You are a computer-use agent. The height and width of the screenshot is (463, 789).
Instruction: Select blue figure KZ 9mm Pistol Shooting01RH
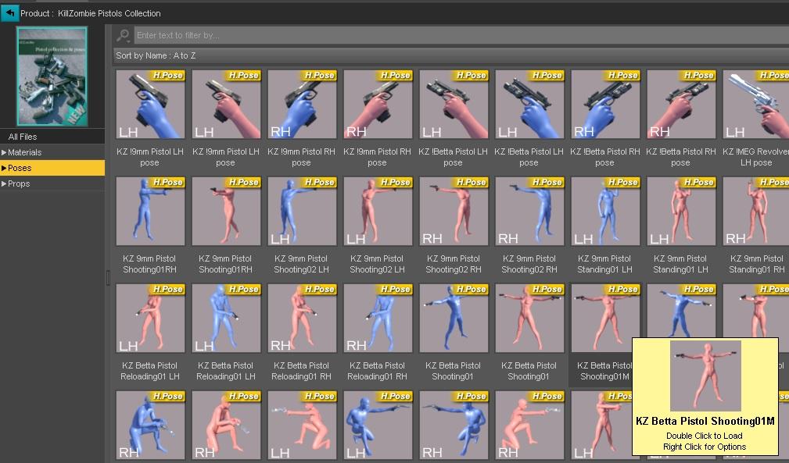150,211
